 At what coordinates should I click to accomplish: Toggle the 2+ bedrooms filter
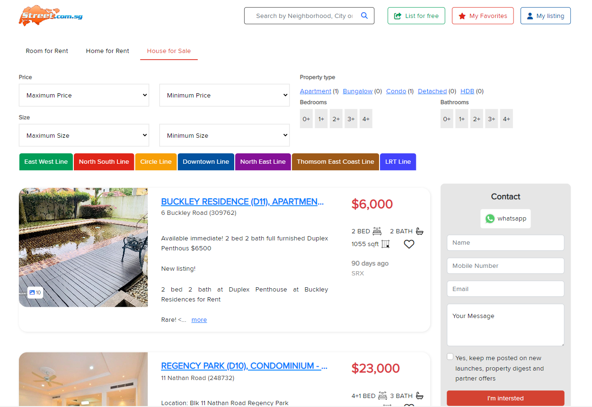[x=336, y=119]
